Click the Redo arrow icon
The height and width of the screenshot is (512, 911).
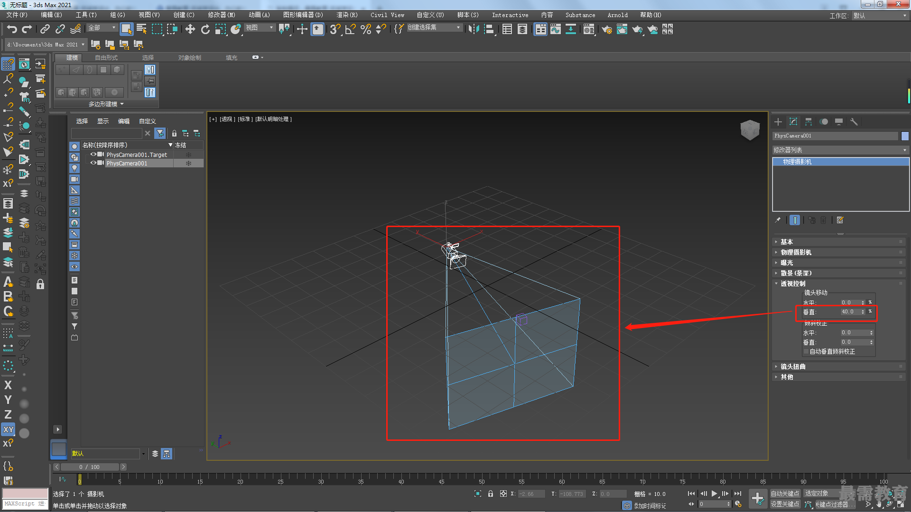27,29
